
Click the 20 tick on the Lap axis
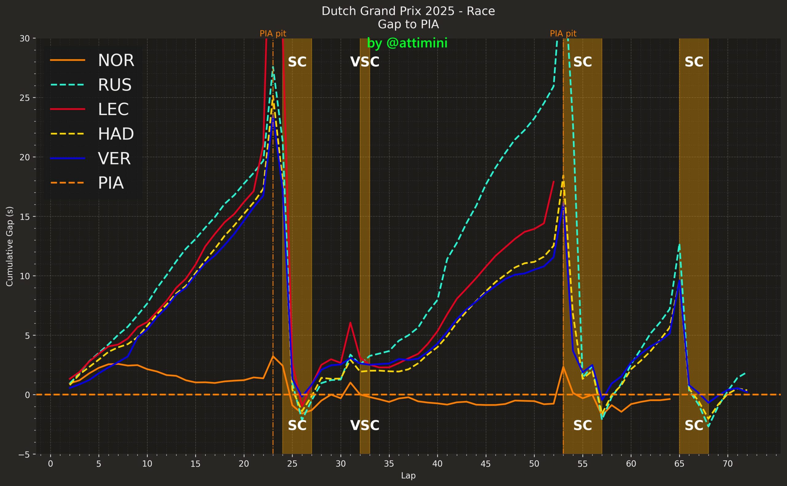point(244,464)
